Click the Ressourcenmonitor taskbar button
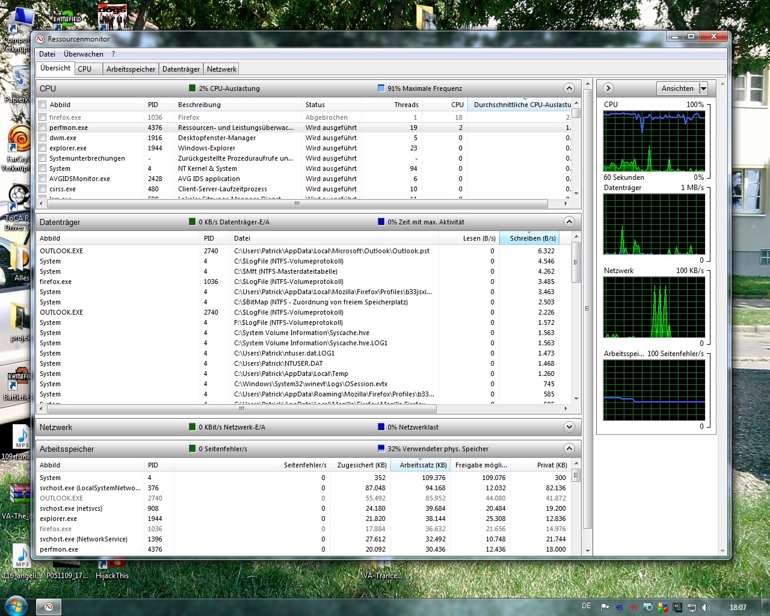 click(49, 606)
